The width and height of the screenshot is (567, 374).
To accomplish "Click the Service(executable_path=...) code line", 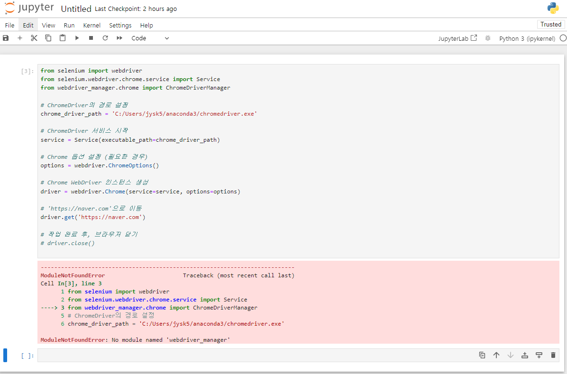I will point(130,140).
